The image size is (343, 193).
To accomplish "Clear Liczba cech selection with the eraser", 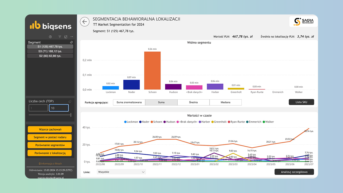I will 70,101.
